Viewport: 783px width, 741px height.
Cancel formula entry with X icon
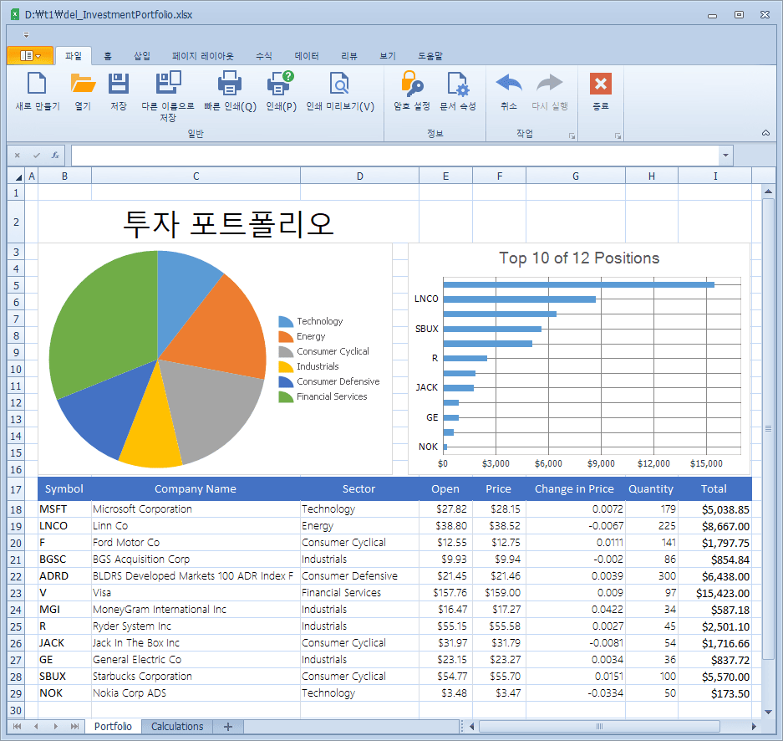(17, 156)
